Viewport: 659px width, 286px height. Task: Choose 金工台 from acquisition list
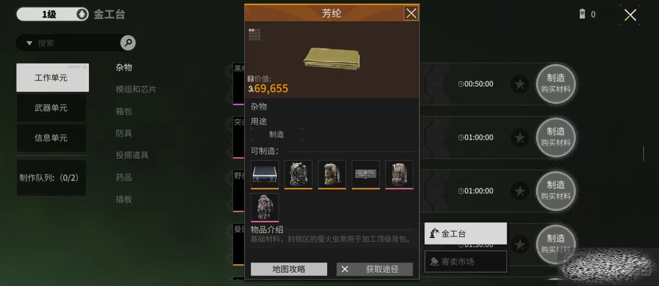pos(466,234)
